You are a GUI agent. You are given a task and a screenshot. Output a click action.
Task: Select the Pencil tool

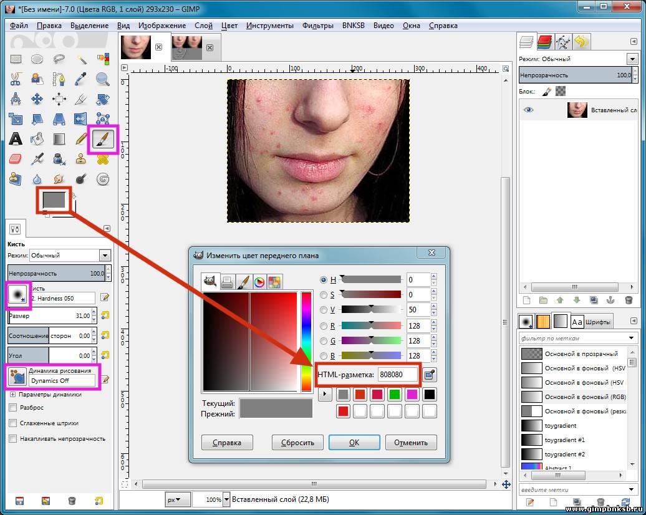click(x=81, y=139)
